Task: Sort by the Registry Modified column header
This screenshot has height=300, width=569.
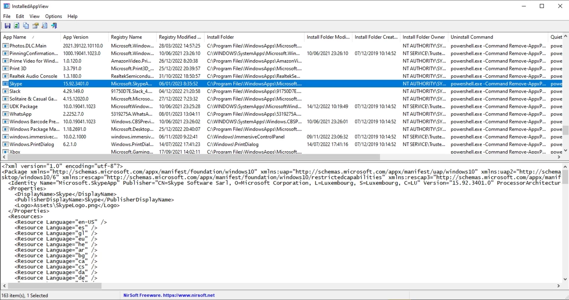Action: [x=180, y=37]
